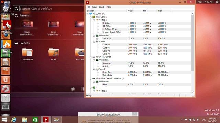
Task: Open the Help menu in HWMonitor
Action: pyautogui.click(x=109, y=7)
